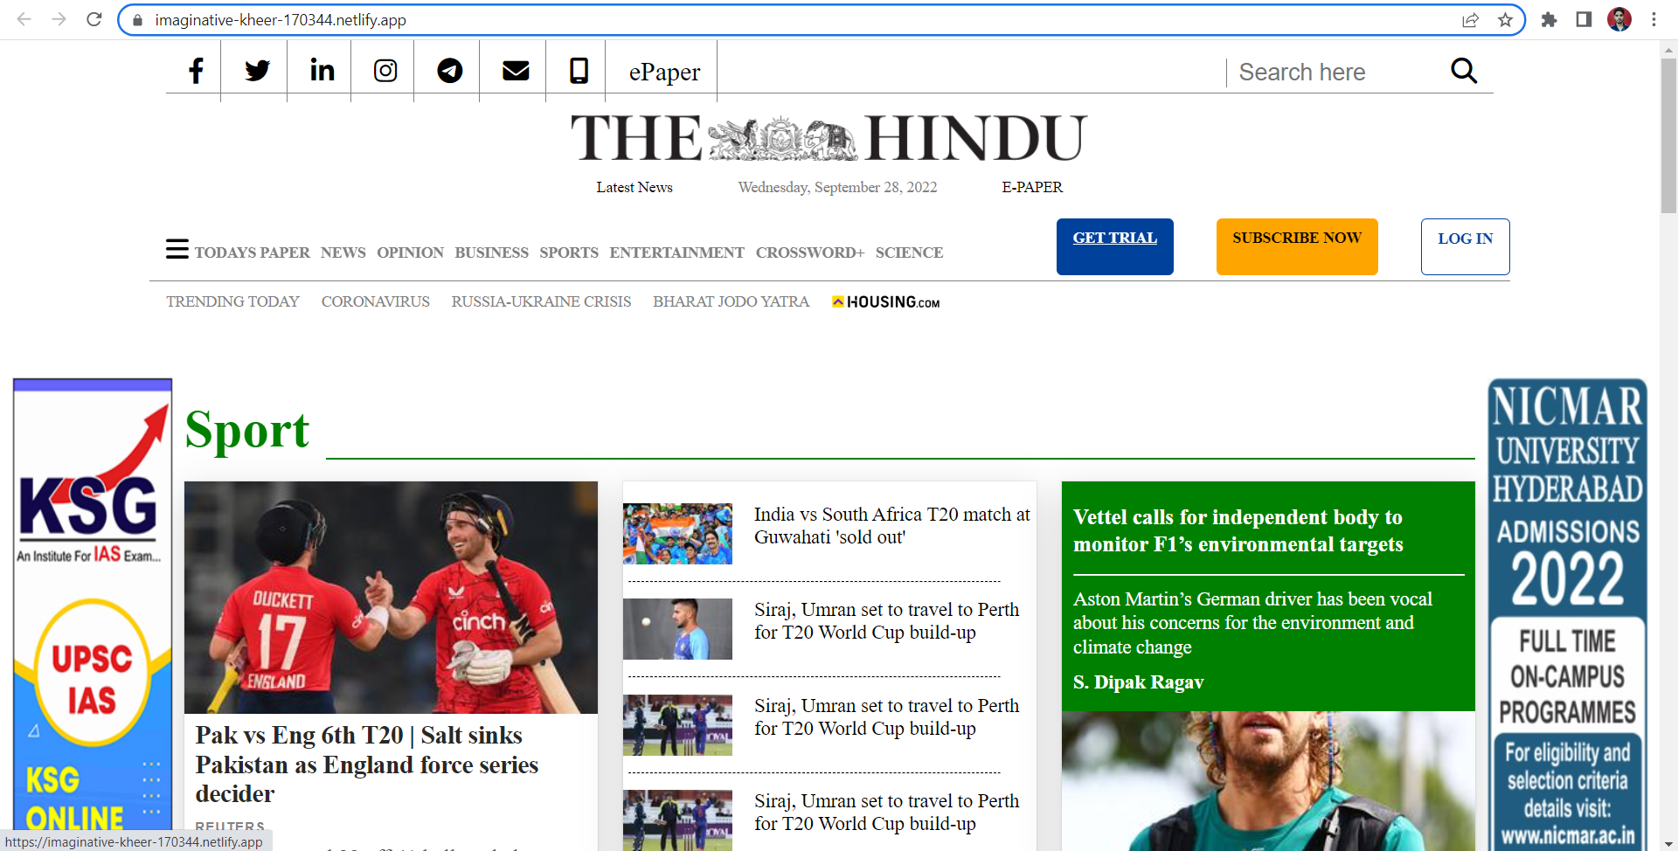Click the Housing.com logo link

click(885, 301)
